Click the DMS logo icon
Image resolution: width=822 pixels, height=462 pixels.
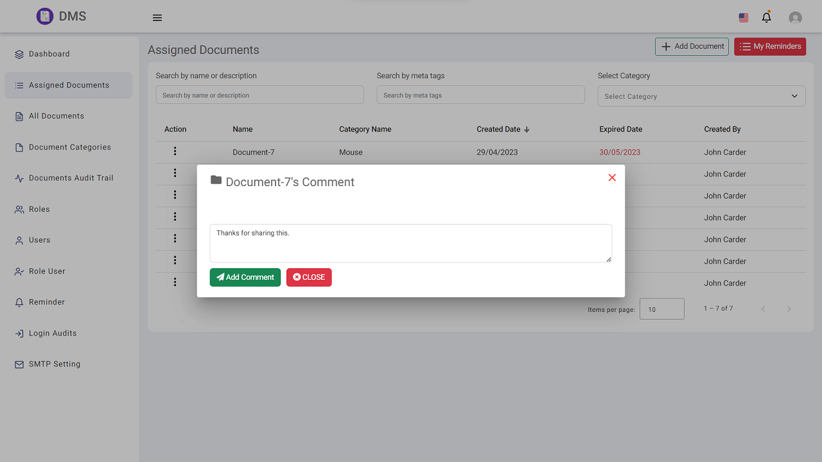(x=44, y=17)
